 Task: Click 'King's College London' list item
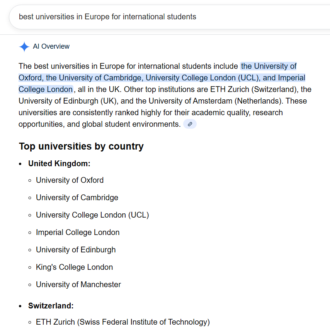pos(74,267)
